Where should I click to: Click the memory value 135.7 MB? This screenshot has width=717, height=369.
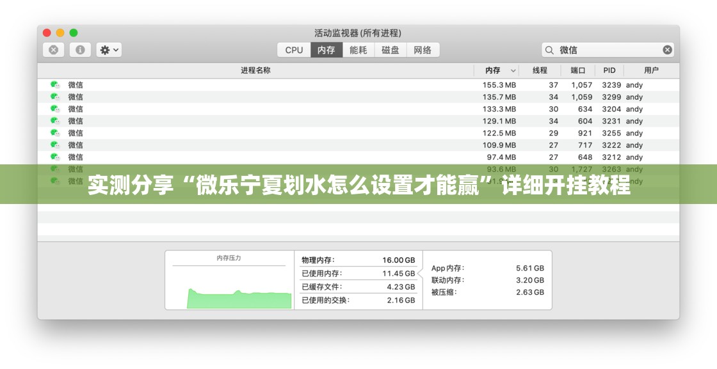tap(499, 97)
